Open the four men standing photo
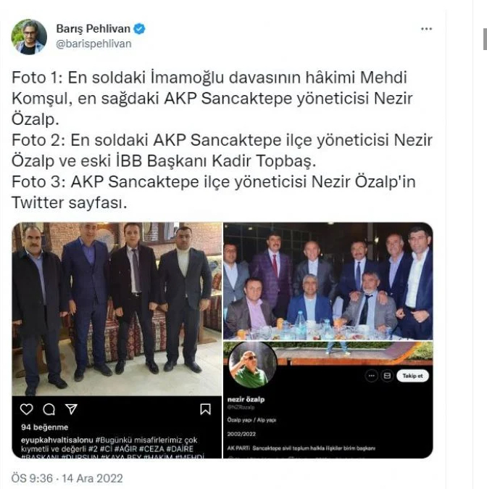Viewport: 487px width, 489px height. (117, 309)
